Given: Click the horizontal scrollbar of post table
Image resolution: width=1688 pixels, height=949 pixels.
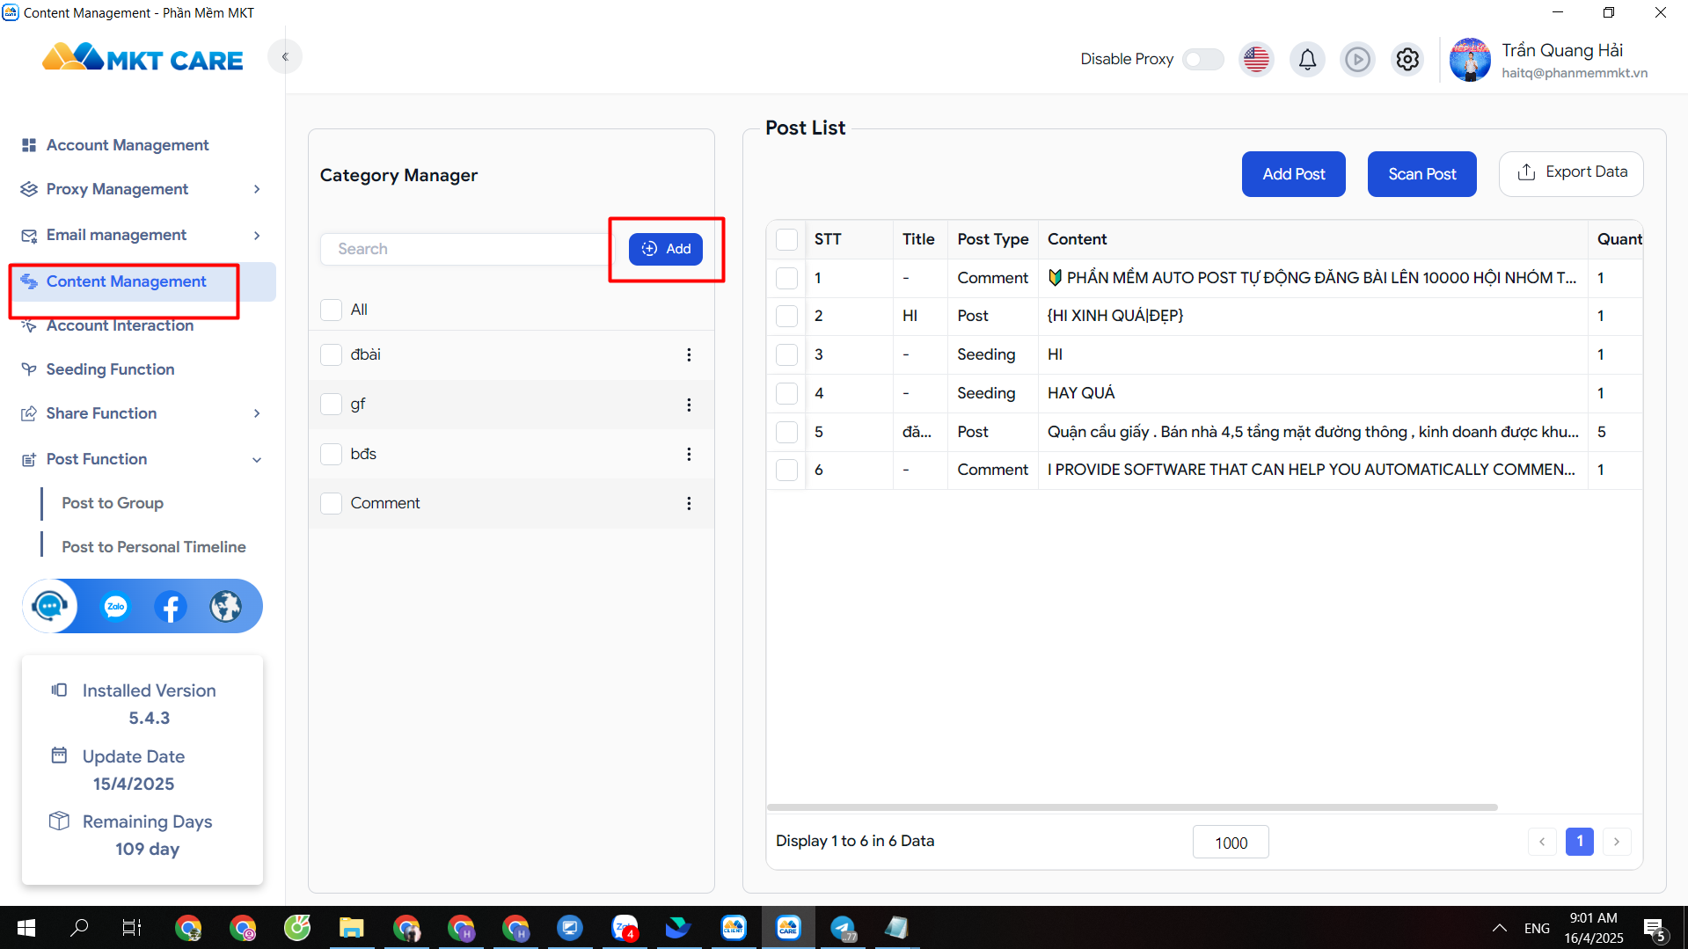Looking at the screenshot, I should point(1132,807).
